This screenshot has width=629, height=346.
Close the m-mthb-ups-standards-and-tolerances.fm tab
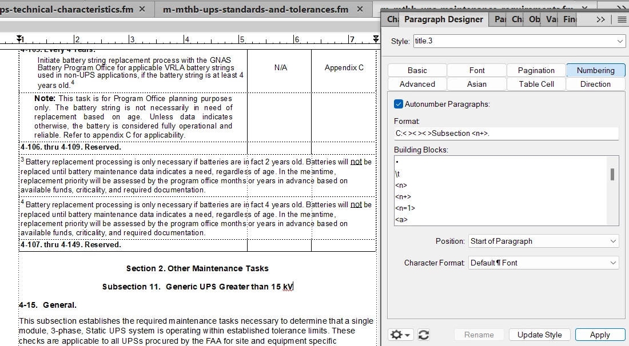(360, 9)
